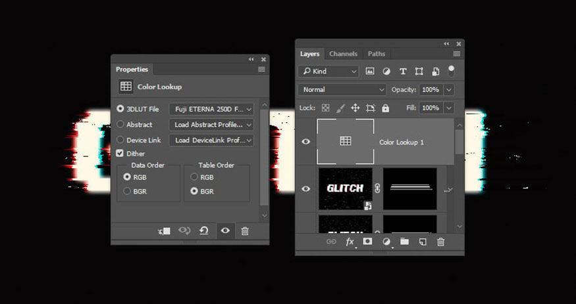Open the Fill slider dropdown arrow
Viewport: 576px width, 304px height.
click(x=449, y=108)
